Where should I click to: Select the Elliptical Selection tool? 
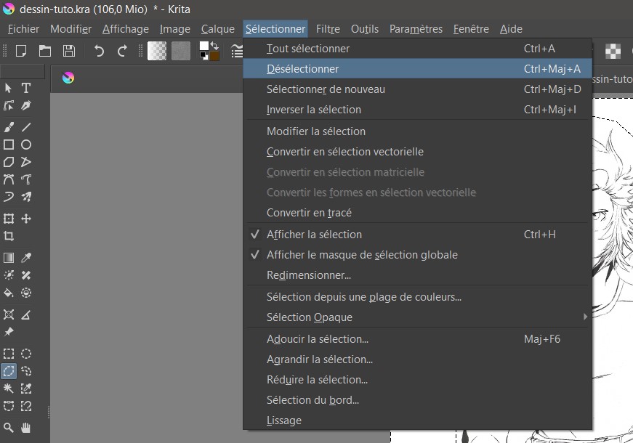[x=26, y=354]
